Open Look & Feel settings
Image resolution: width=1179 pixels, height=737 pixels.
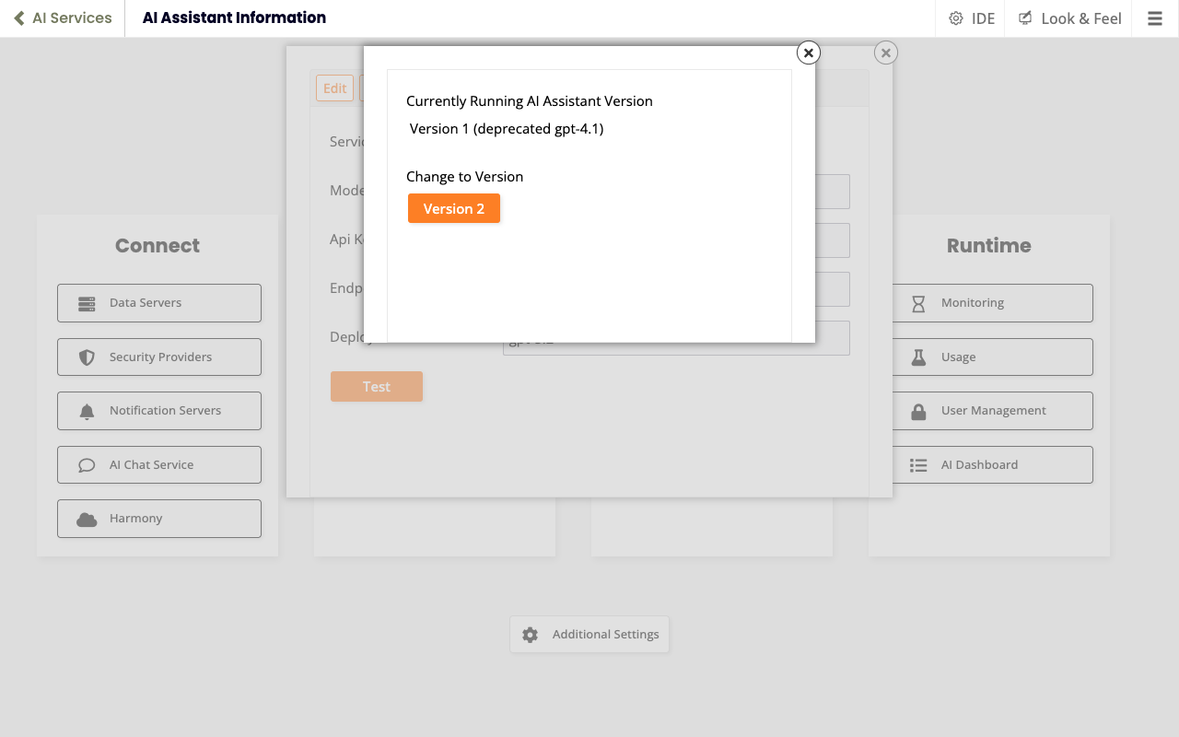1069,18
